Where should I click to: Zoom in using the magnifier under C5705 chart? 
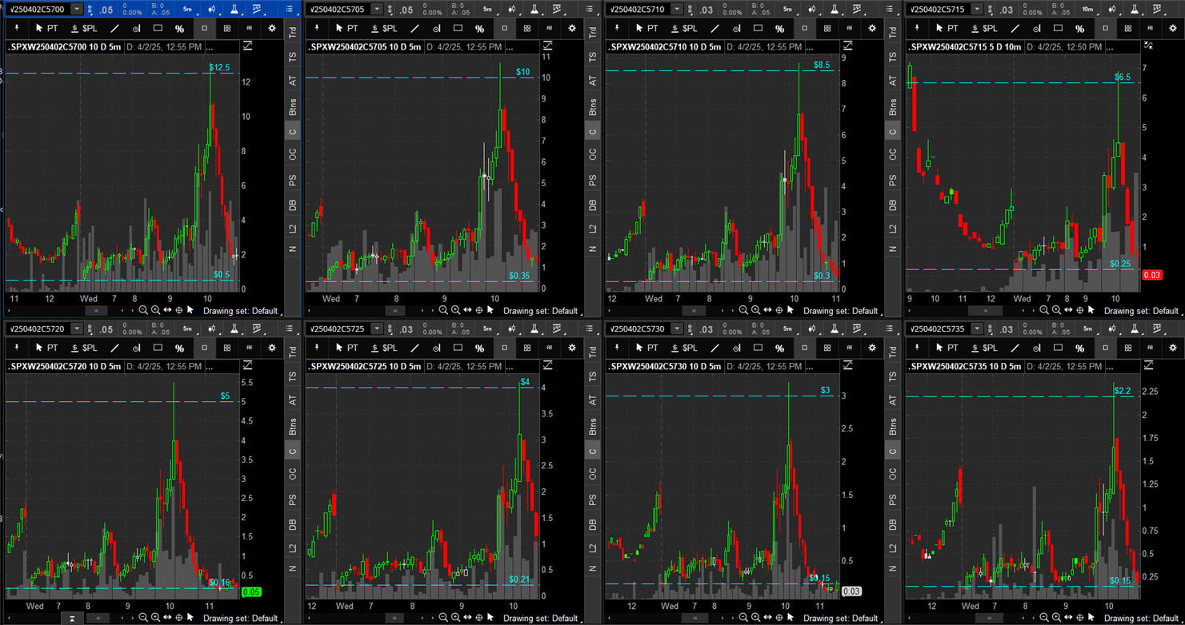tap(455, 310)
